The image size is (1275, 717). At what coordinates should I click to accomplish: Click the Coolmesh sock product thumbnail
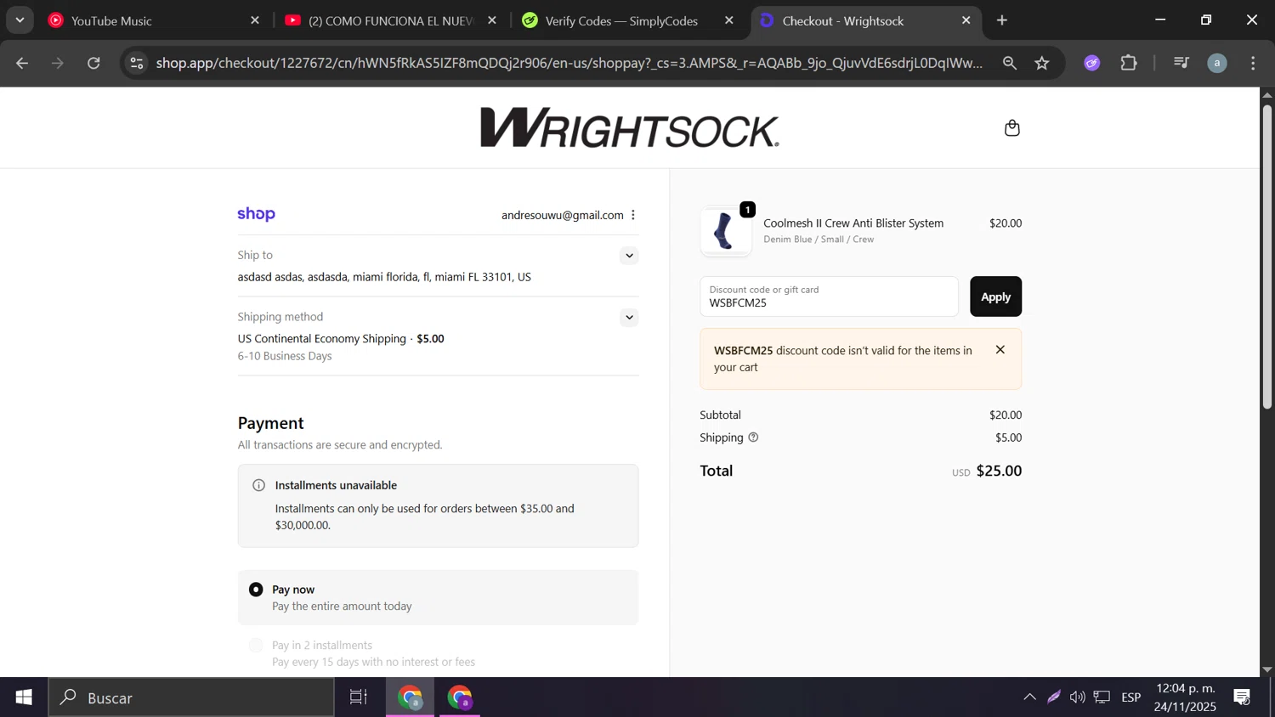pyautogui.click(x=725, y=231)
